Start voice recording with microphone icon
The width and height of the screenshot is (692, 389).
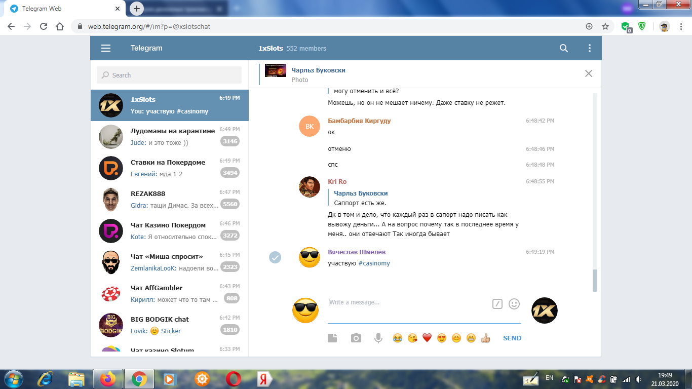378,338
